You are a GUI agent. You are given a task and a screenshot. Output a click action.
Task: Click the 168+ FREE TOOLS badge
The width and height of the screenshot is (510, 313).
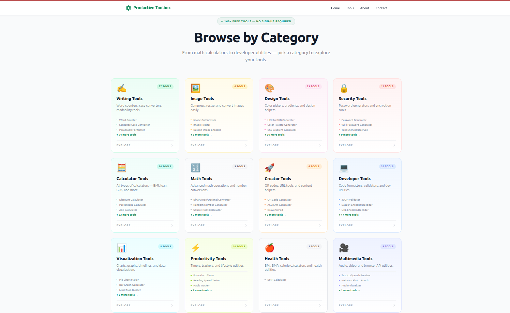(256, 21)
